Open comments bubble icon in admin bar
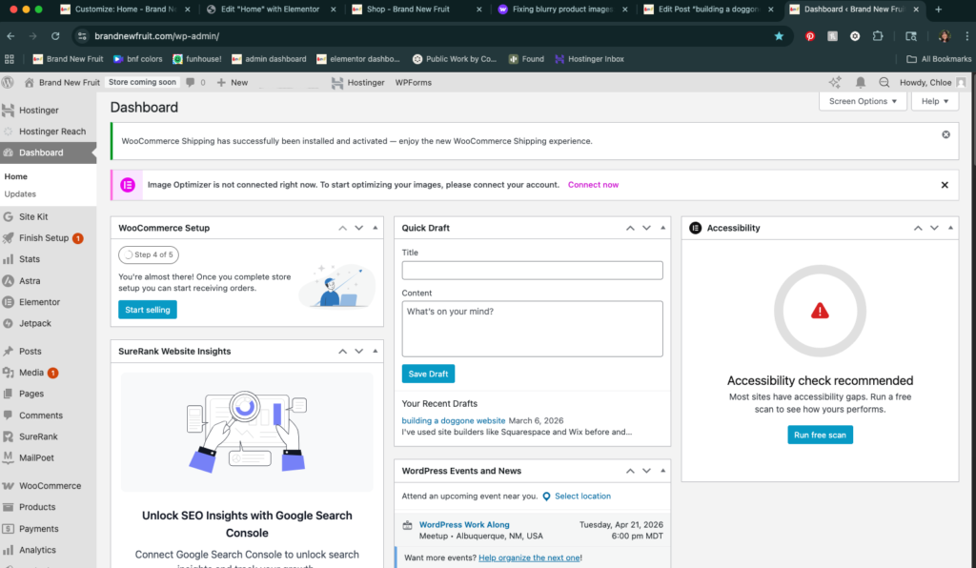 (x=191, y=82)
